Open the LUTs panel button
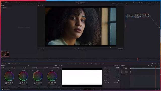This screenshot has width=161, height=91. [x=13, y=2]
